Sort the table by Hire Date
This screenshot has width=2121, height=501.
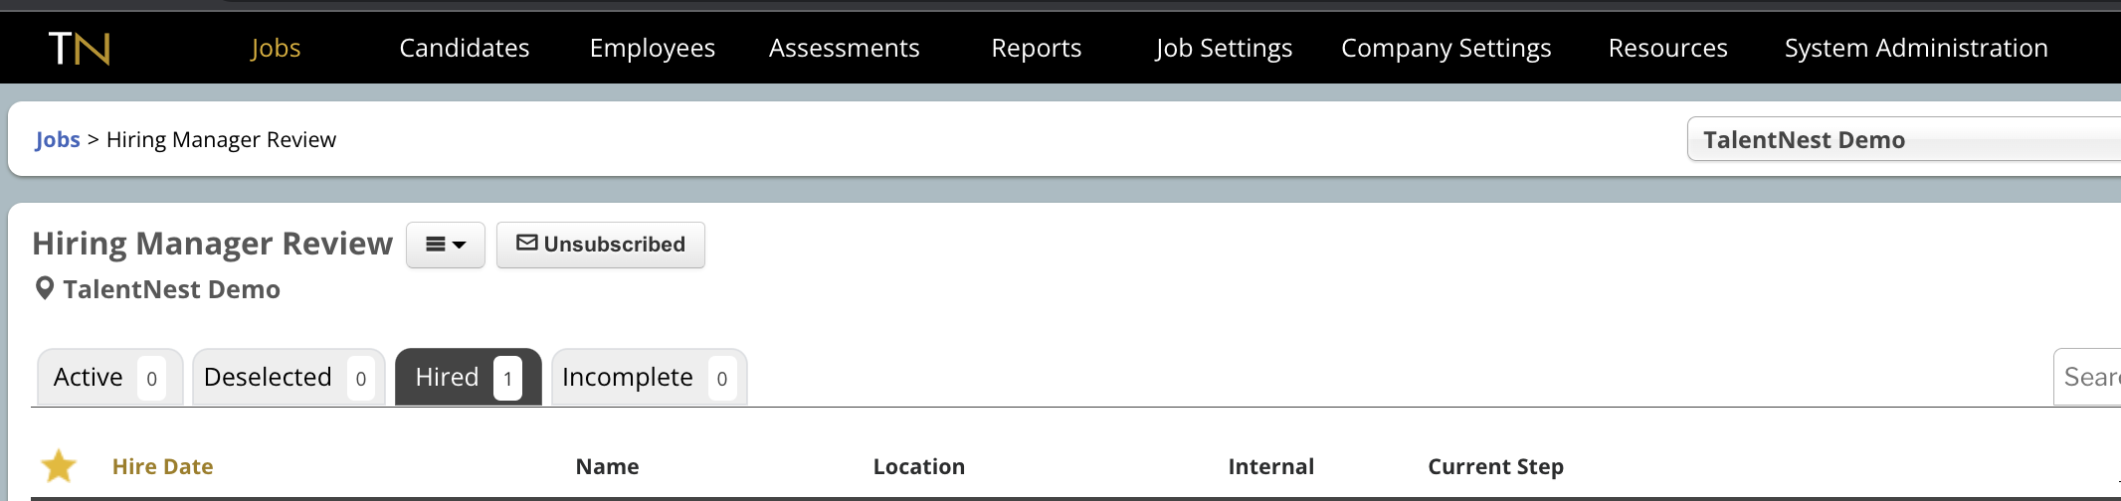click(x=163, y=466)
